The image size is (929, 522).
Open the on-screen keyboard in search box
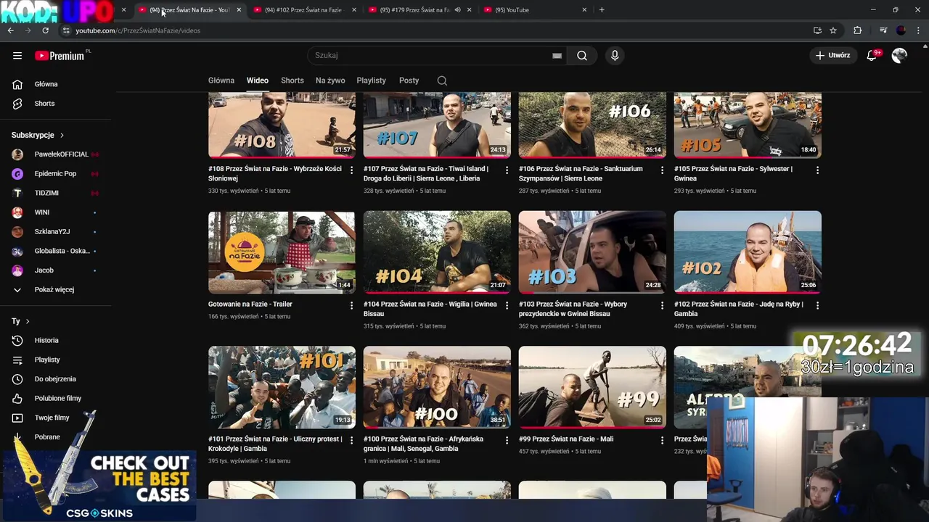tap(557, 55)
